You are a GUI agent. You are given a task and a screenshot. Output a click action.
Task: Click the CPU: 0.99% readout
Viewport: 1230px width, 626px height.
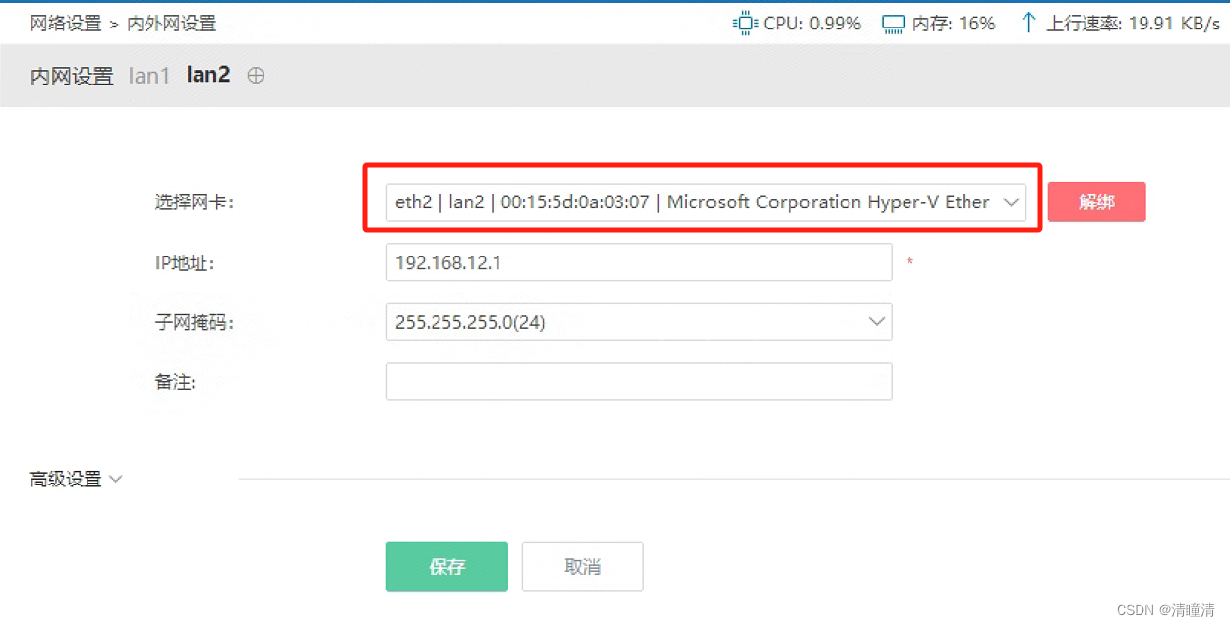pyautogui.click(x=812, y=24)
